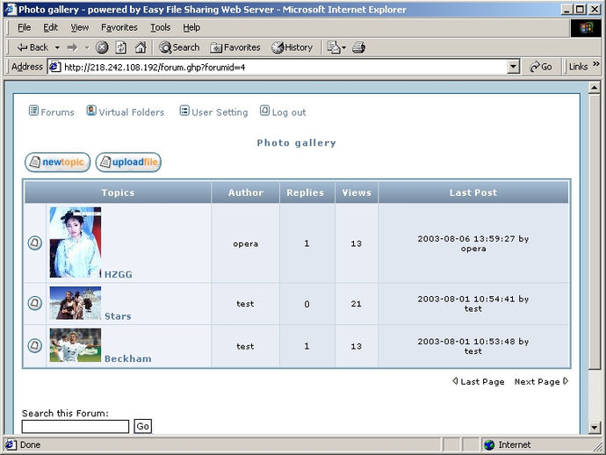
Task: Go to Next Page link
Action: (x=541, y=381)
